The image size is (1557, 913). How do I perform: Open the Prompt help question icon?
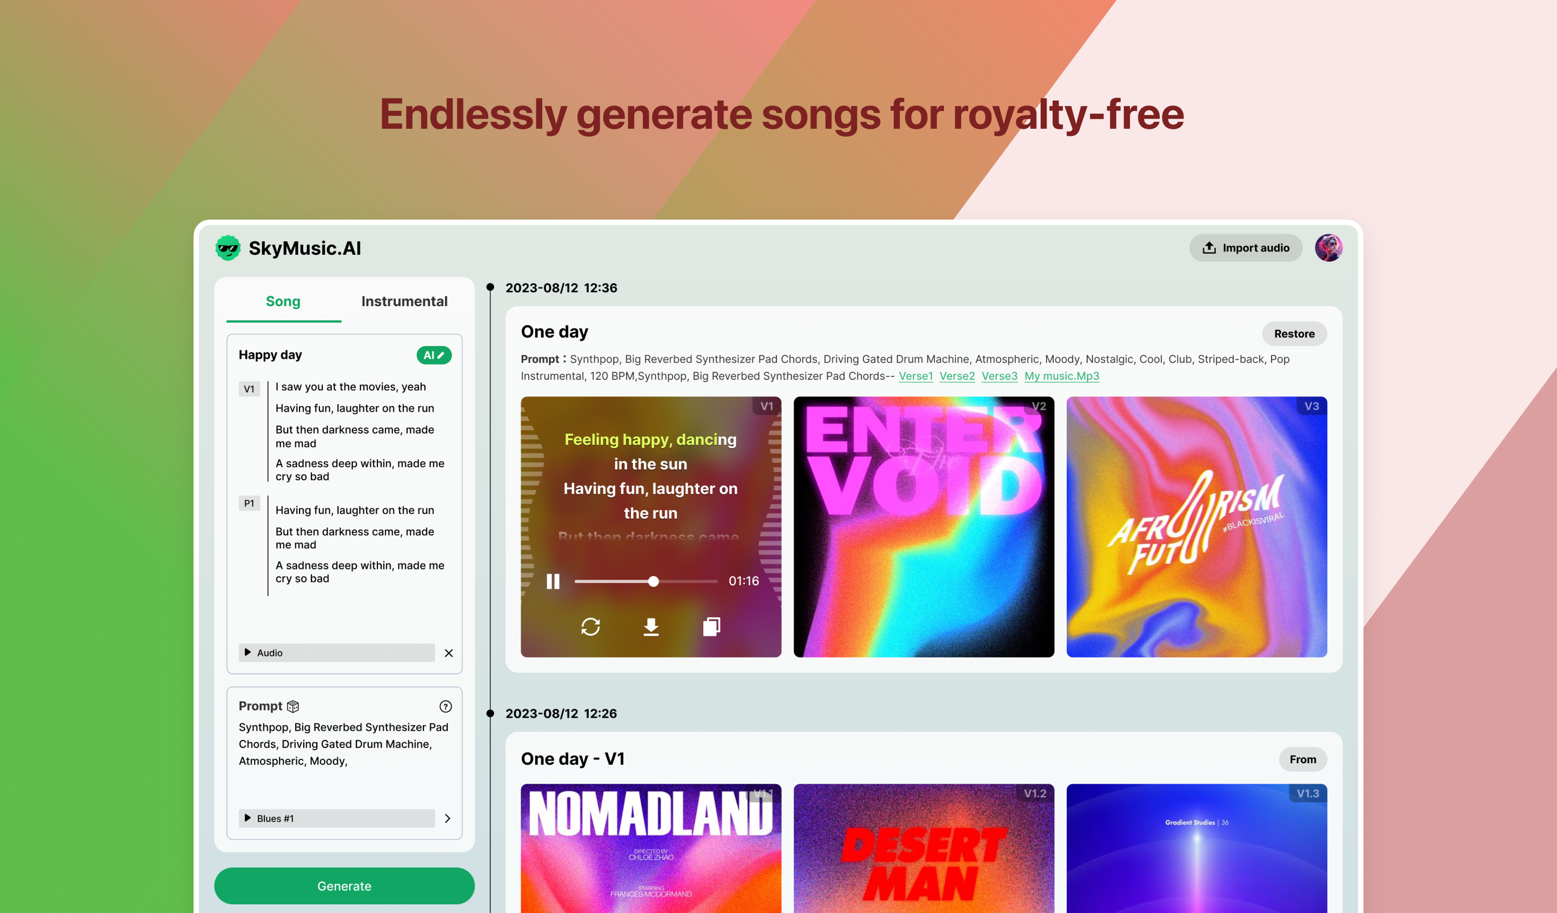[x=445, y=706]
